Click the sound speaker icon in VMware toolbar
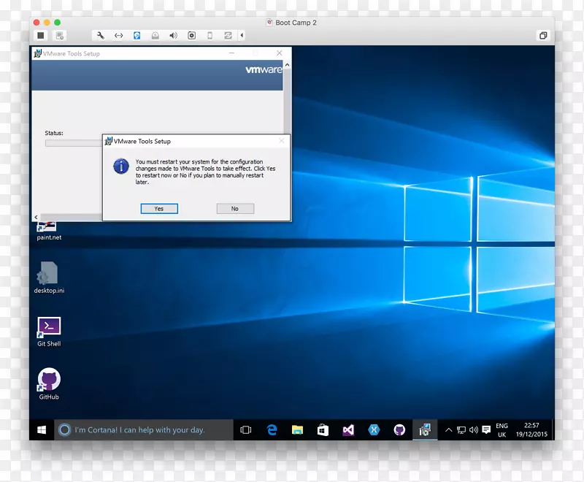Viewport: 584px width, 482px height. pos(173,35)
